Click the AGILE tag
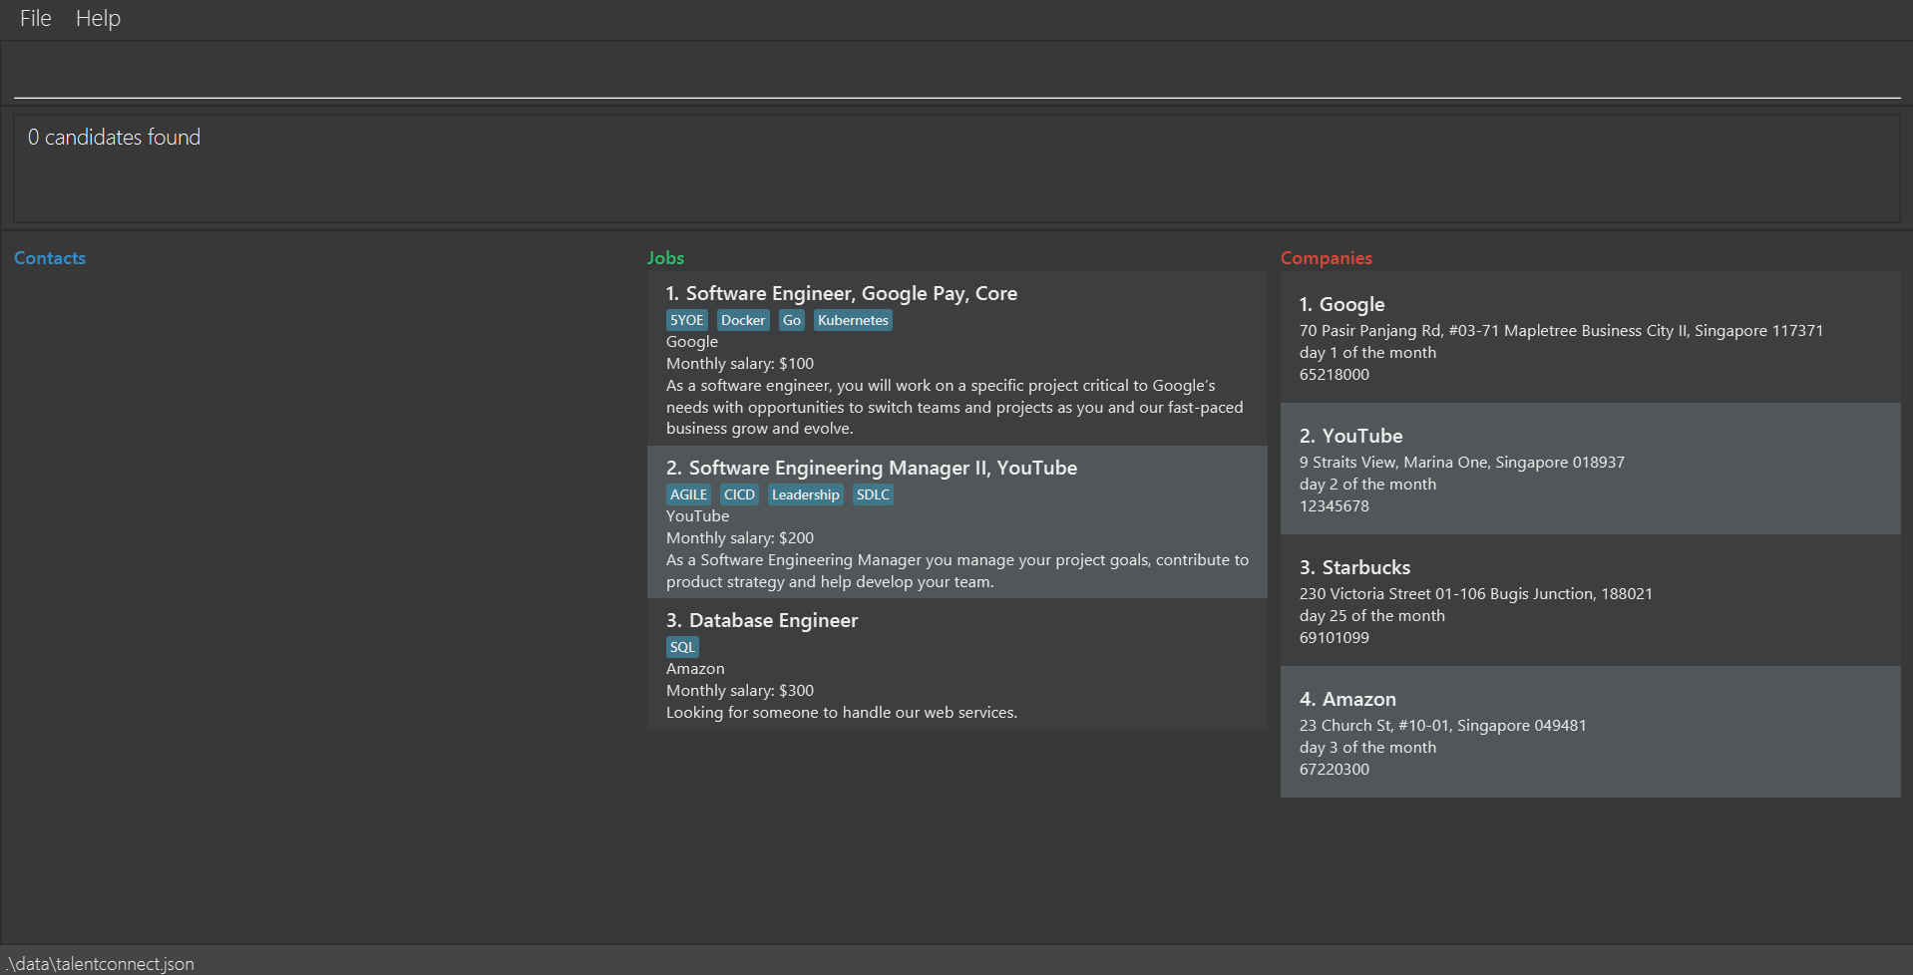Image resolution: width=1913 pixels, height=975 pixels. [688, 494]
